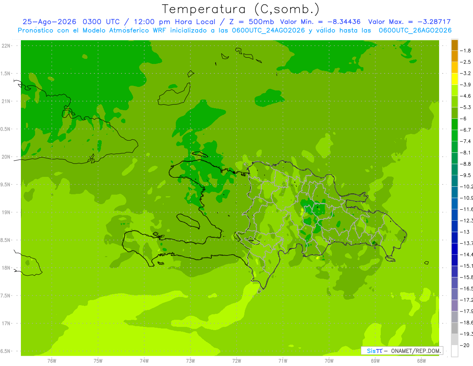The image size is (473, 366).
Task: Click the "72W" longitude label
Action: click(236, 361)
